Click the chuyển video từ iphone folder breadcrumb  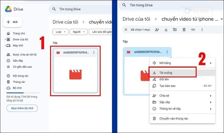190,19
